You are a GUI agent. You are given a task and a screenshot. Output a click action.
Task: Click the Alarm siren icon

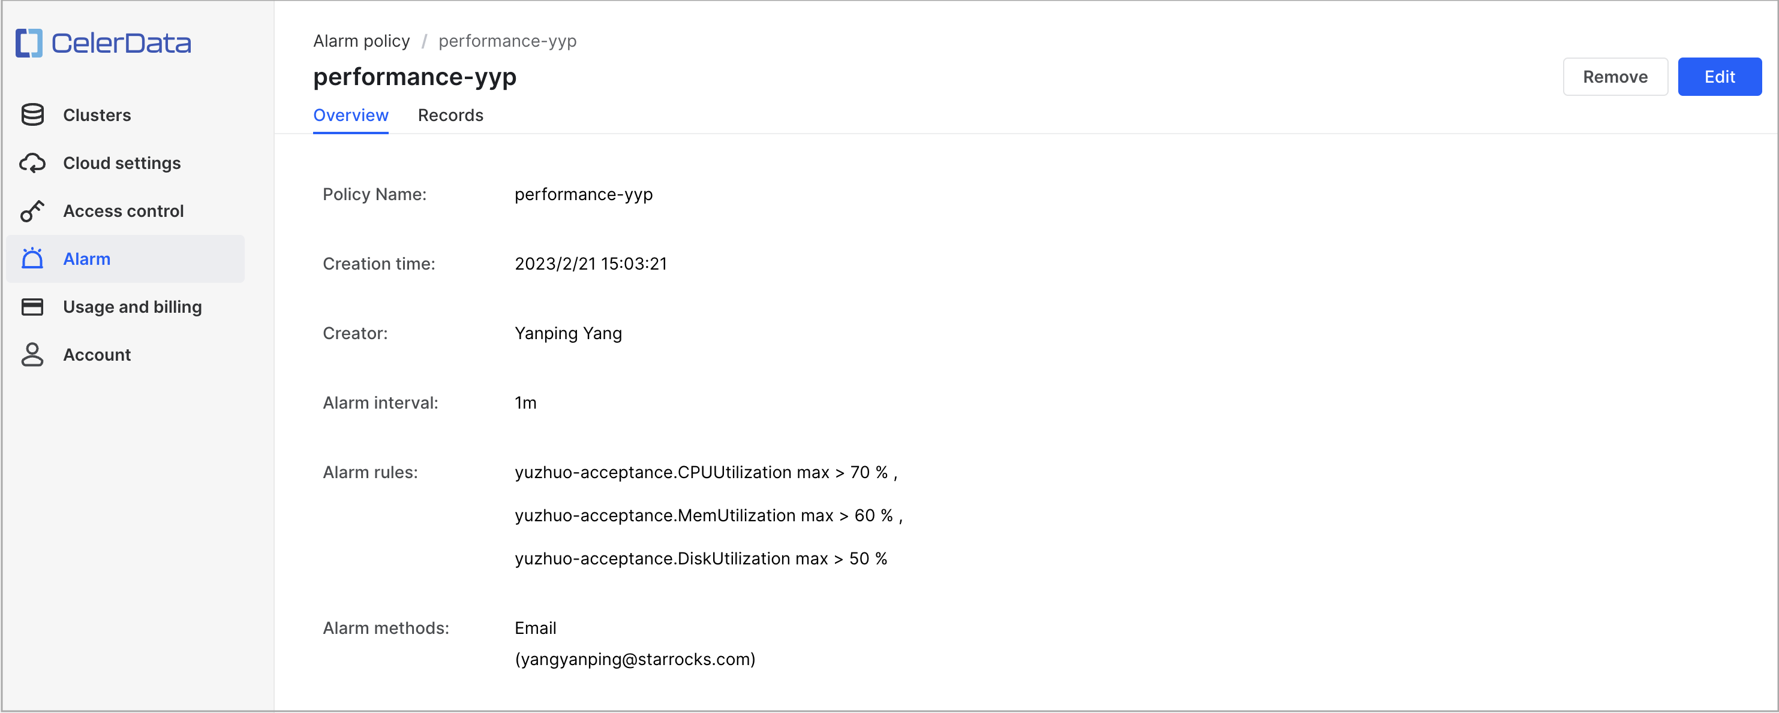pos(32,259)
